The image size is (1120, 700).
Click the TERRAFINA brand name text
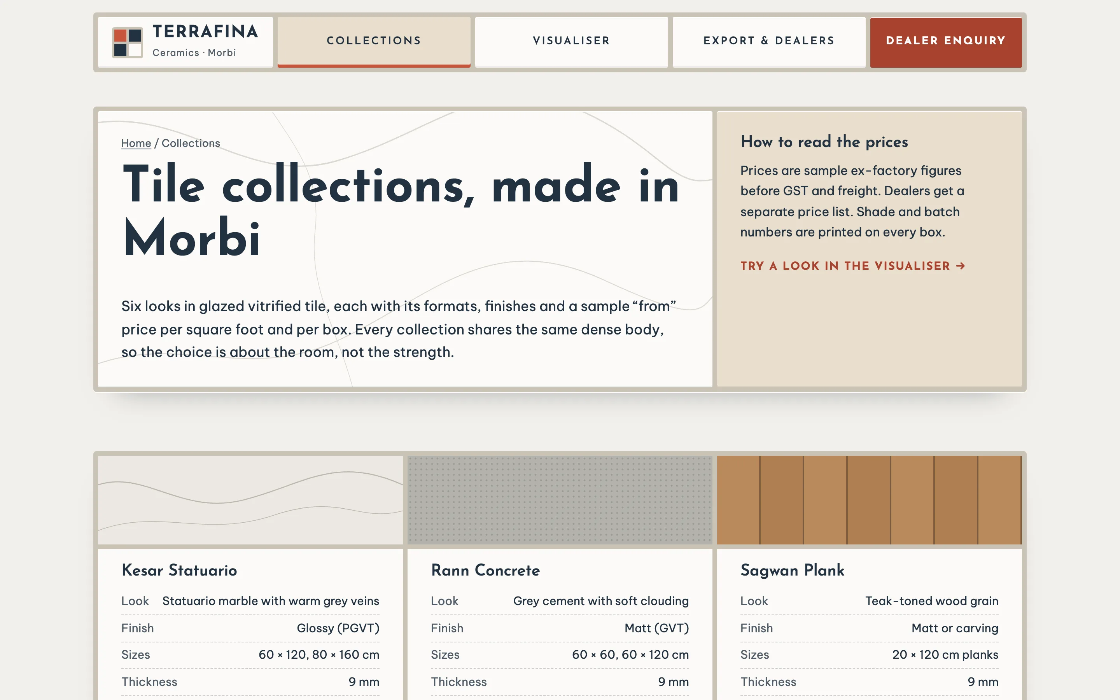pyautogui.click(x=205, y=31)
